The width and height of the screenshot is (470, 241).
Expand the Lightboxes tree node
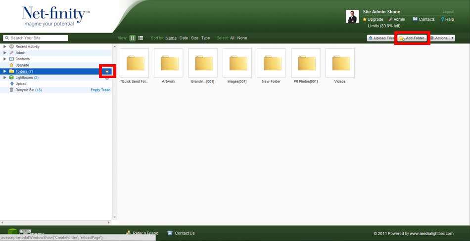5,78
